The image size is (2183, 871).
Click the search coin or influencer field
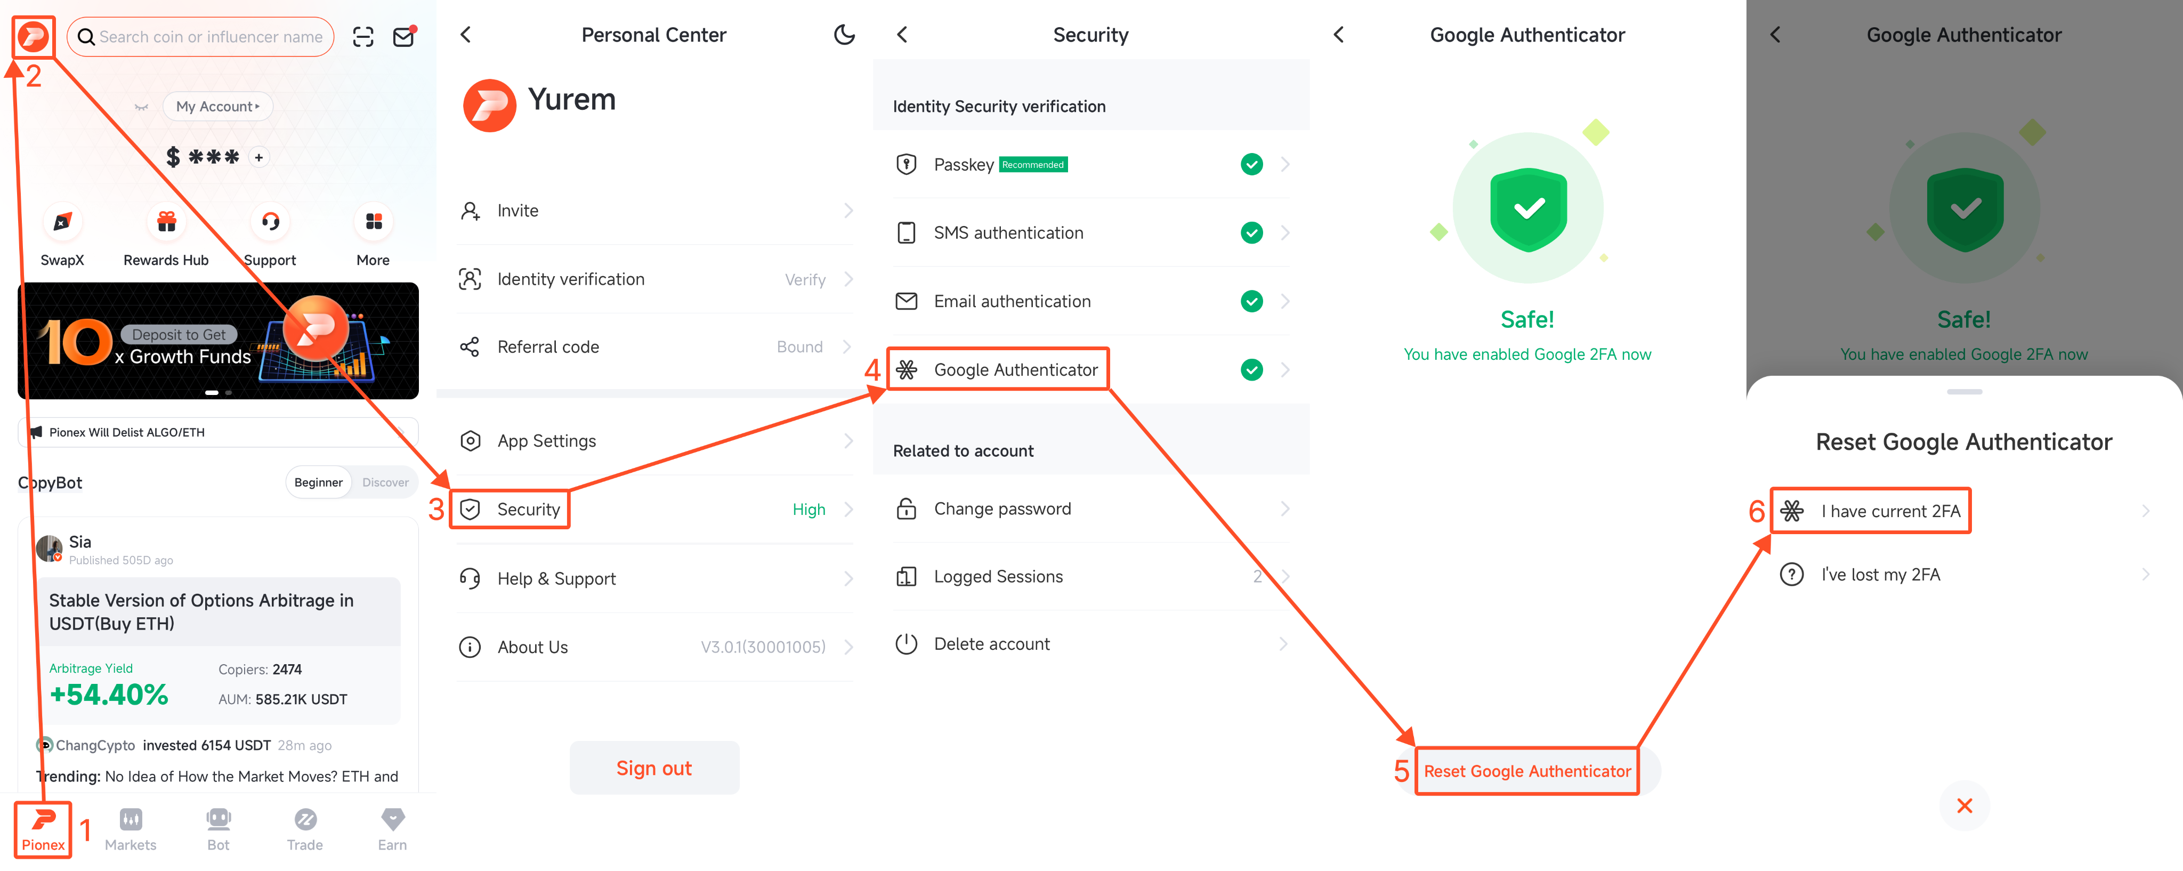200,36
